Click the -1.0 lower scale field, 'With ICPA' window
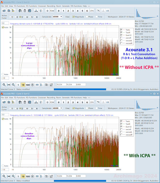 (5, 170)
